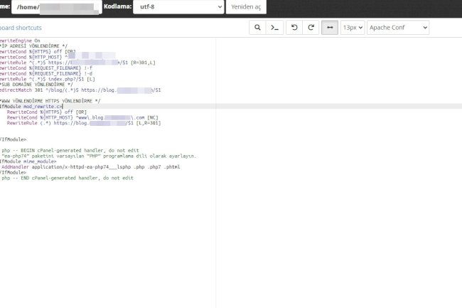Open the go-to-line terminal prompt icon
Screen dimensions: 462x308
pos(274,28)
